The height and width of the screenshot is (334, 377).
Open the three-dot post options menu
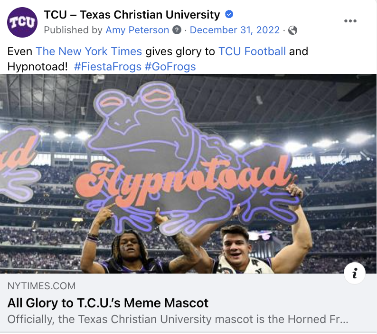click(350, 21)
